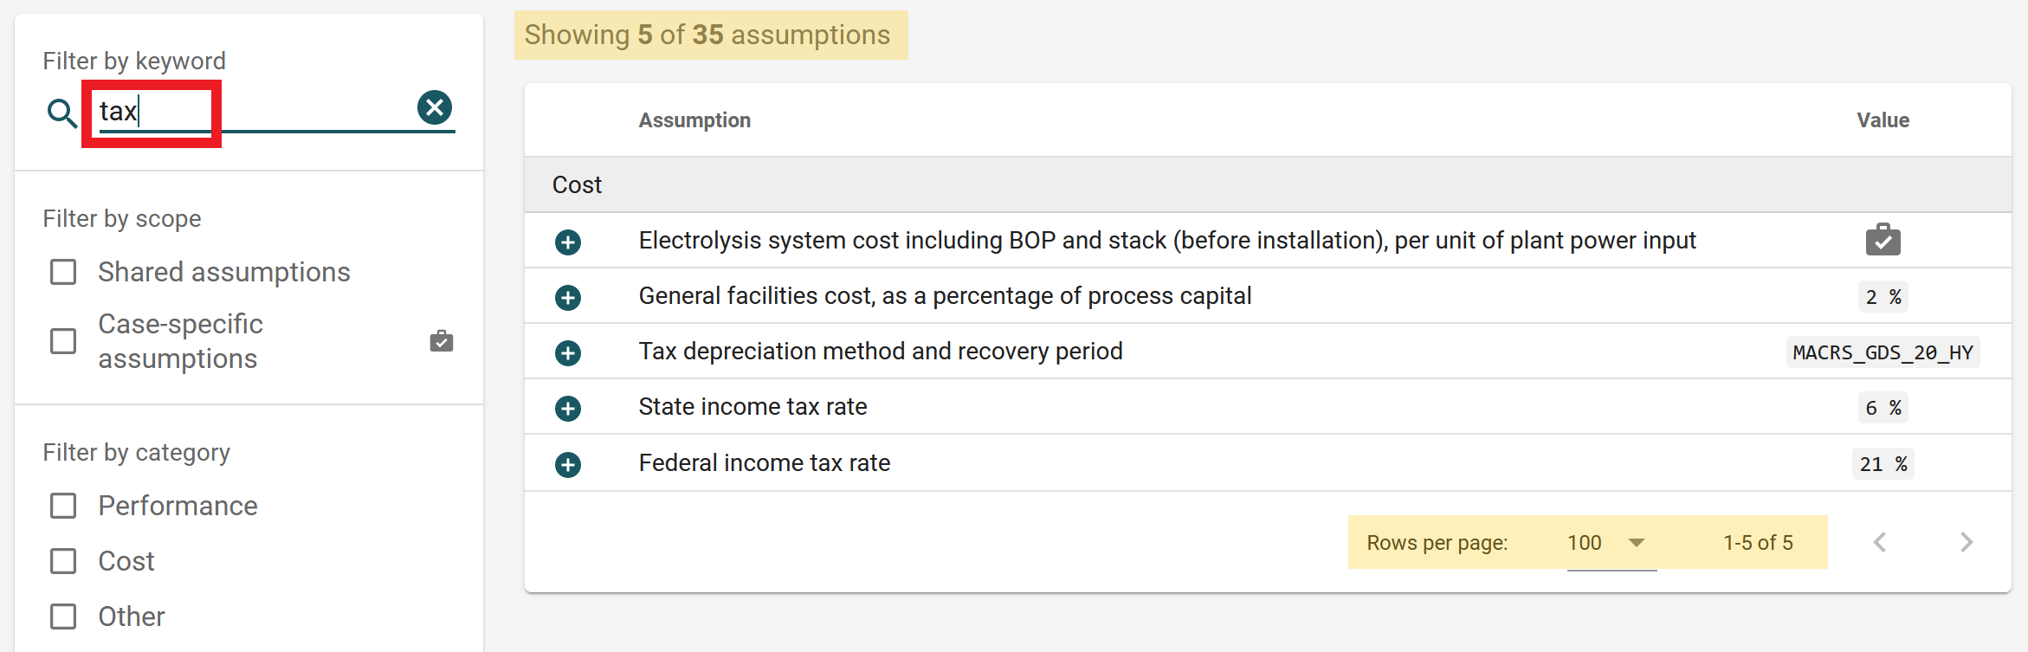Open the Rows per page dropdown
The height and width of the screenshot is (652, 2028).
tap(1611, 543)
